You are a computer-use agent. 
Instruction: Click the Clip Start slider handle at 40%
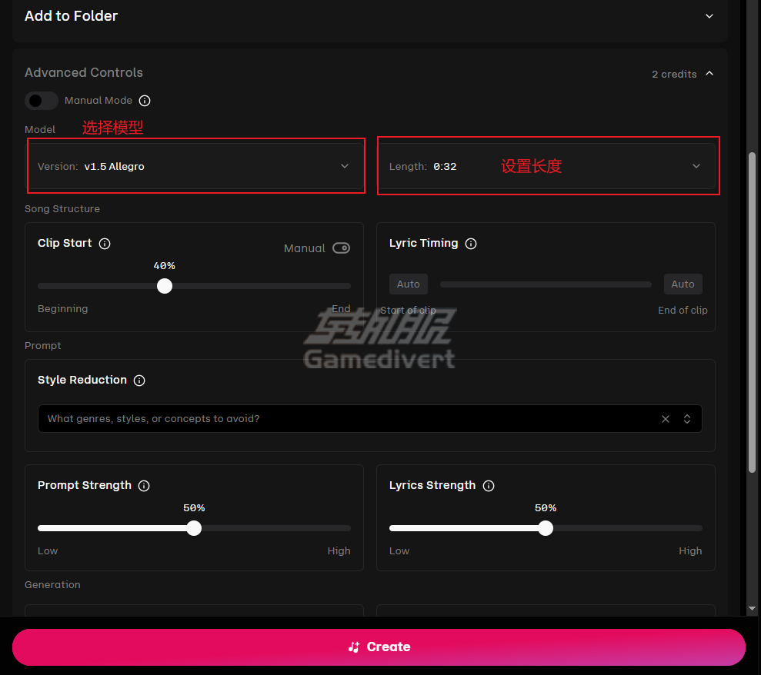click(x=165, y=286)
